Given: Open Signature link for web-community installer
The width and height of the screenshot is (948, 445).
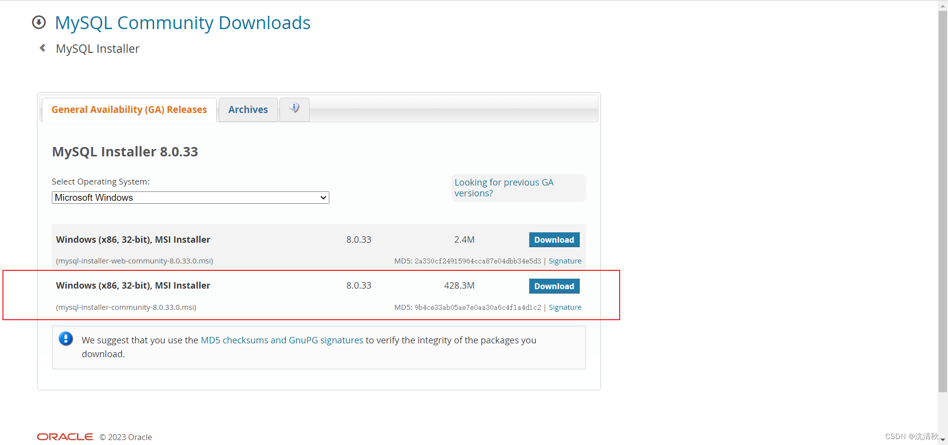Looking at the screenshot, I should click(565, 261).
